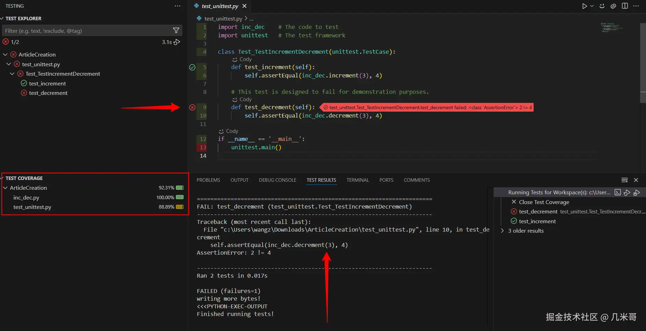Open the COMMENTS tab
The height and width of the screenshot is (331, 646).
click(417, 180)
